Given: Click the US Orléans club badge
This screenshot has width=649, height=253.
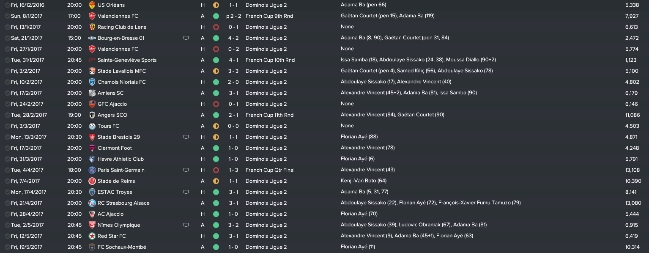Looking at the screenshot, I should (x=92, y=5).
